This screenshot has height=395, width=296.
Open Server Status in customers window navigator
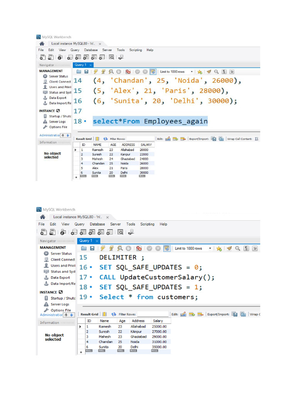[61, 254]
